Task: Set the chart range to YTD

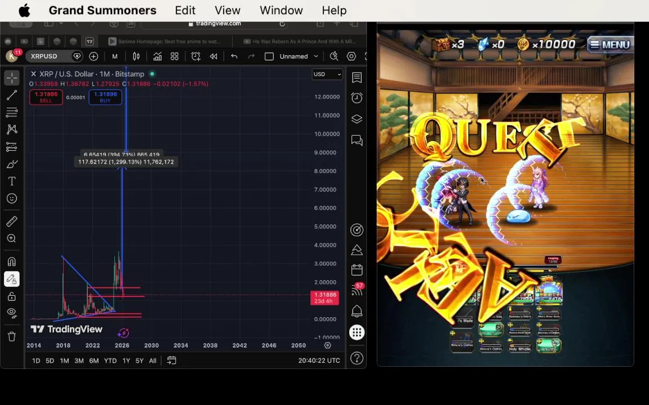Action: (x=110, y=361)
